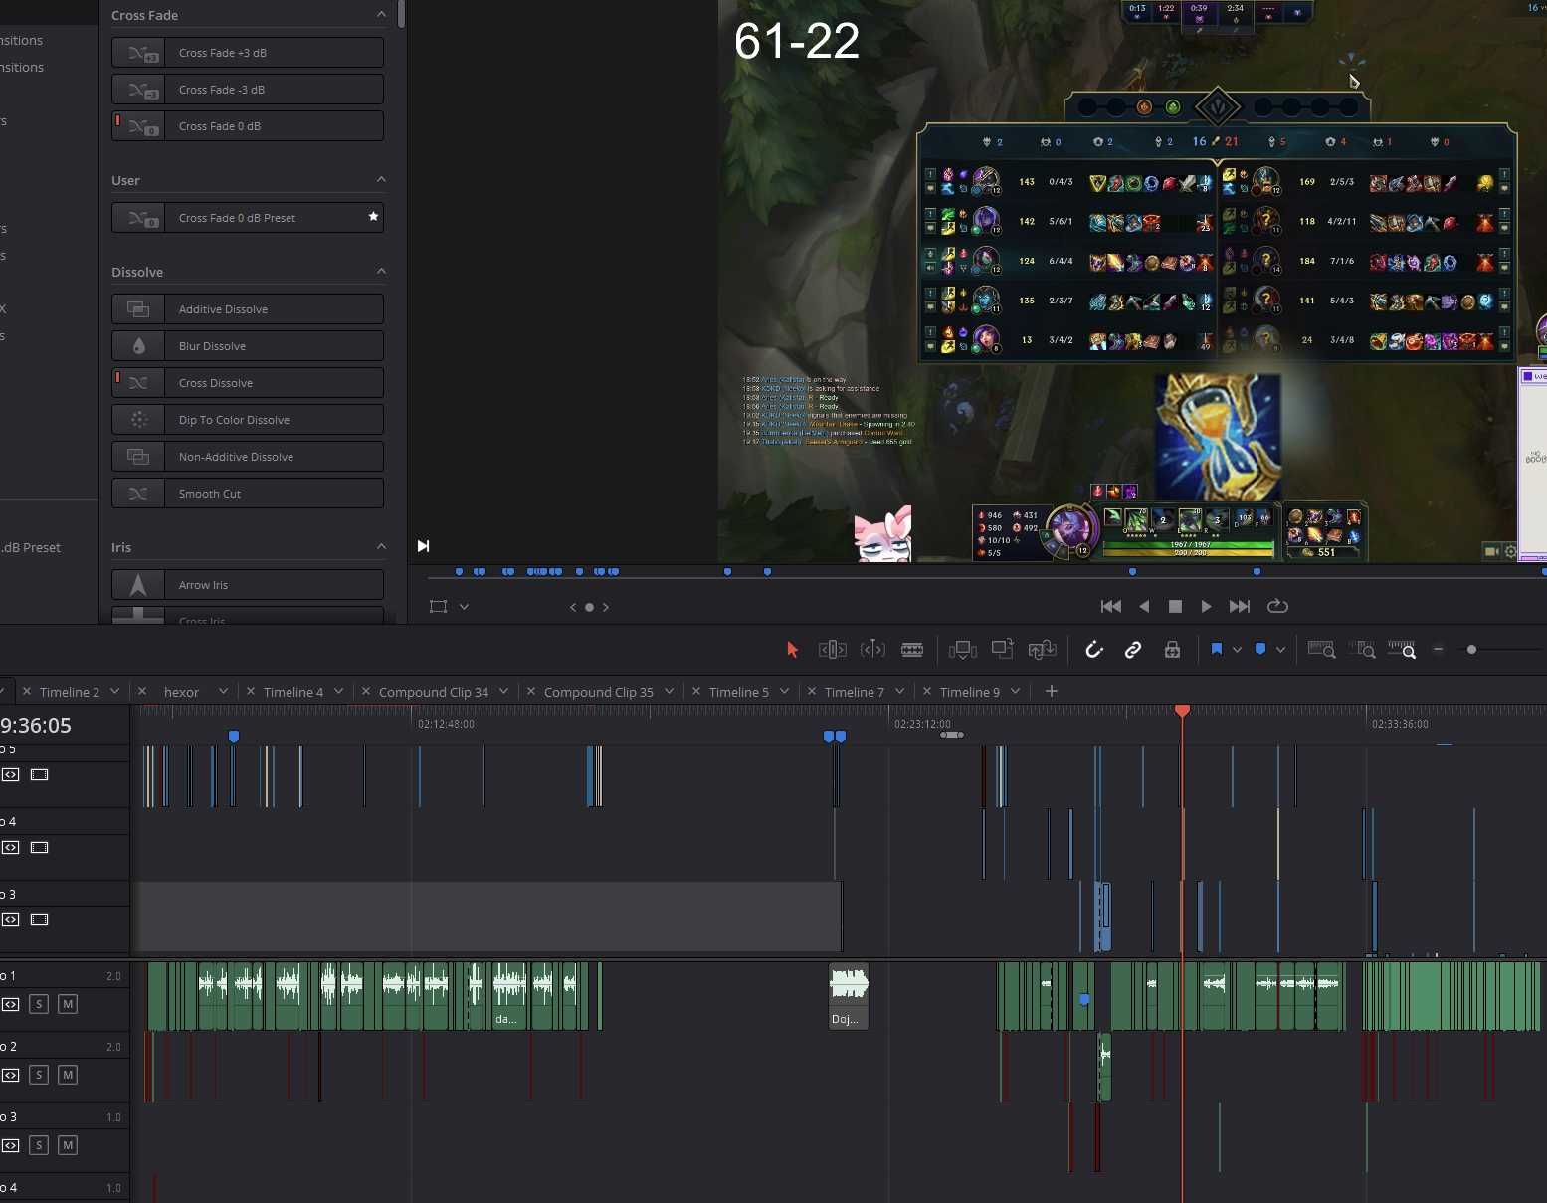This screenshot has width=1547, height=1203.
Task: Collapse the User category
Action: (381, 180)
